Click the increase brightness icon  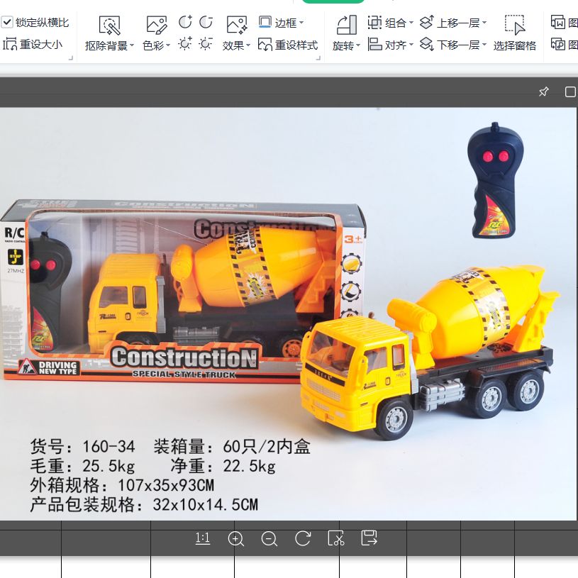pos(186,44)
